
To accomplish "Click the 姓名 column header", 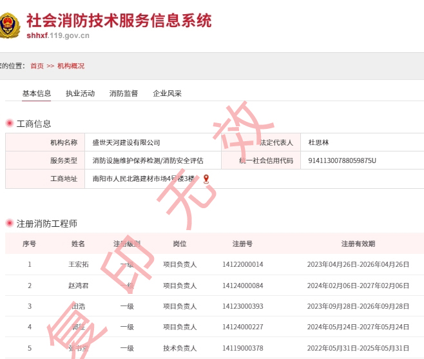I will coord(78,244).
